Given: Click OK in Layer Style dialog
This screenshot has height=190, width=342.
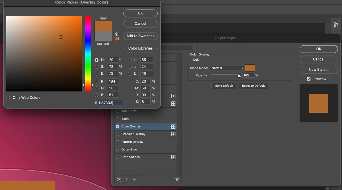Looking at the screenshot, I should point(319,49).
